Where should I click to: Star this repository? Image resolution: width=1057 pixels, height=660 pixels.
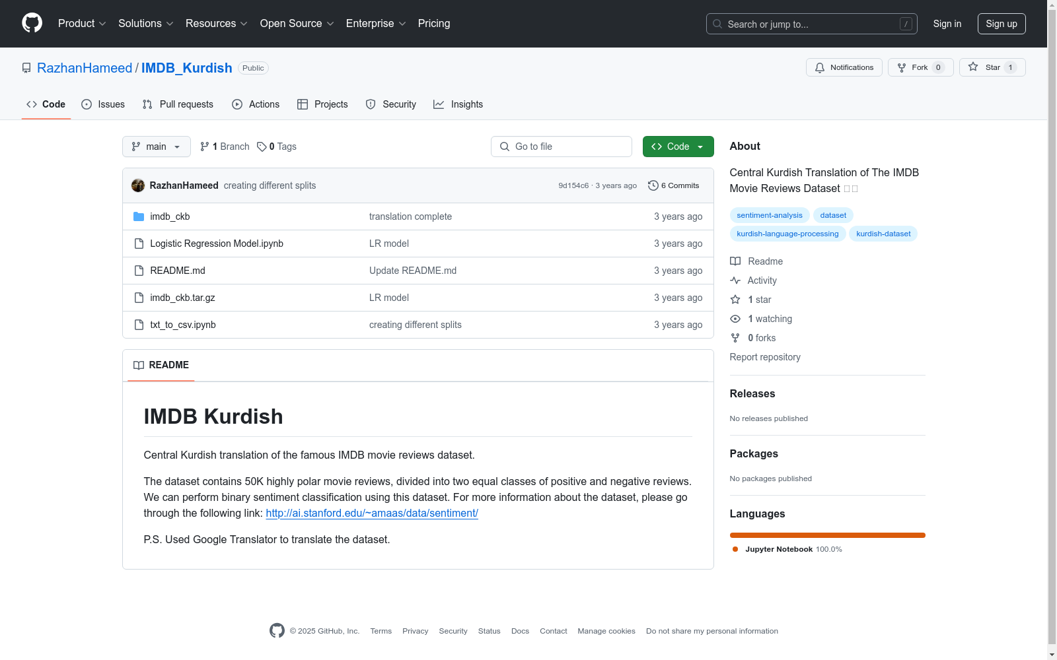[992, 67]
